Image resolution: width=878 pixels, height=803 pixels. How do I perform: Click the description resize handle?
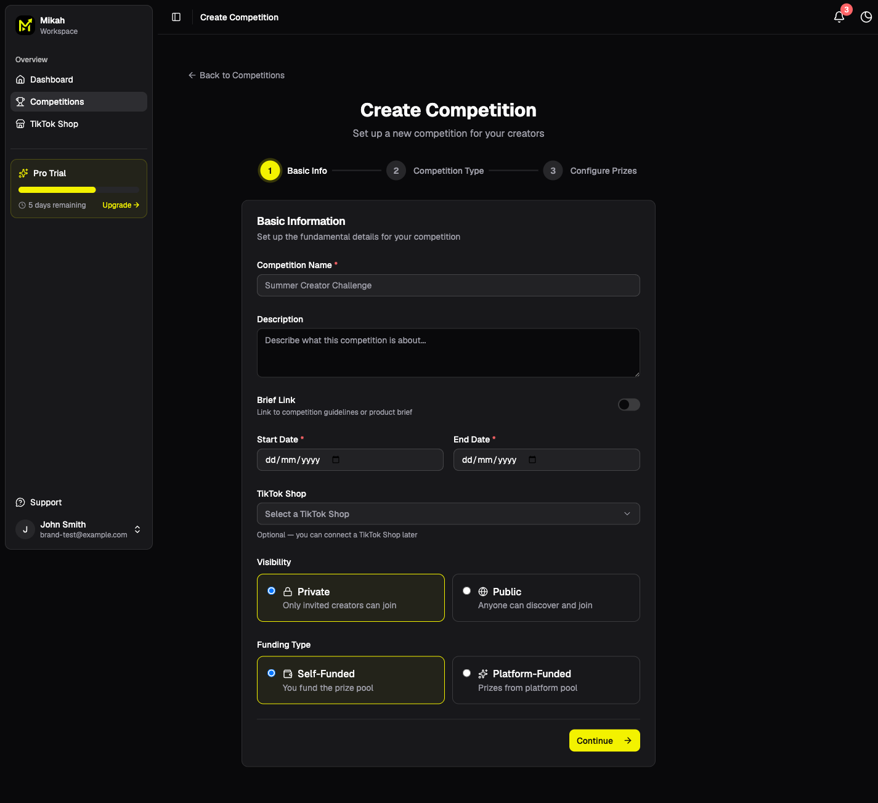(636, 373)
